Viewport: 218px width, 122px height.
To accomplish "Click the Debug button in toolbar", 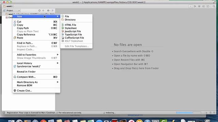I will [x=199, y=6].
